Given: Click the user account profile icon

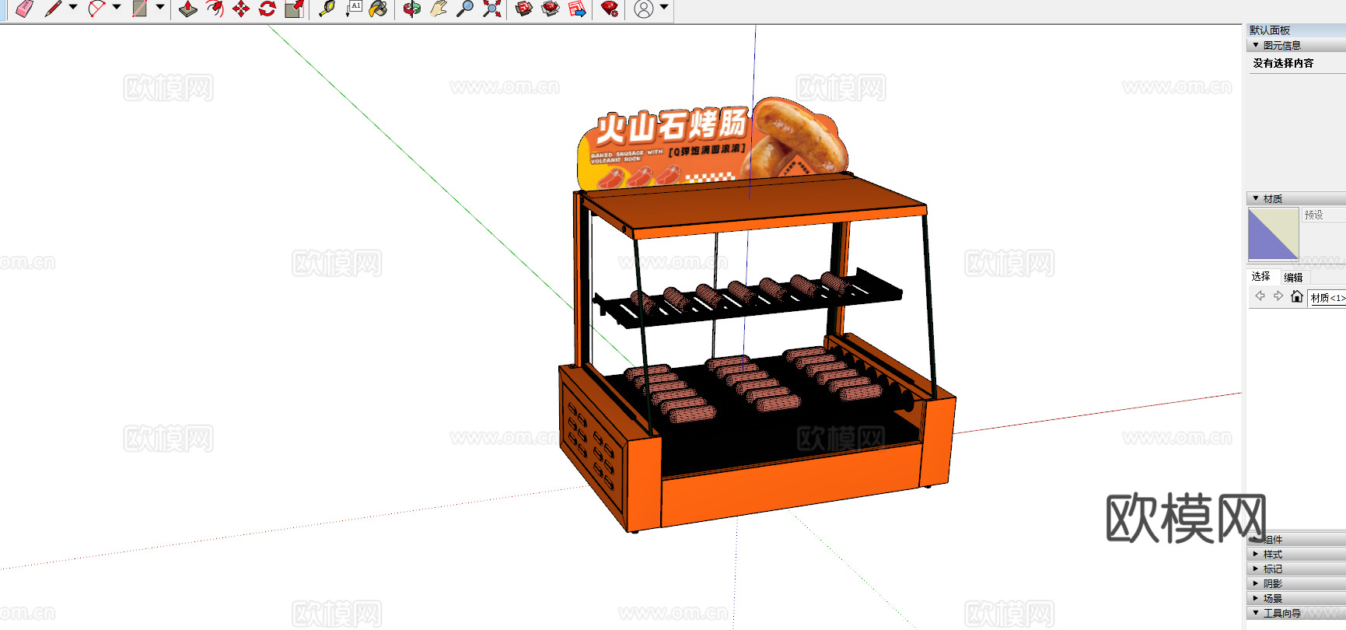Looking at the screenshot, I should pos(644,9).
